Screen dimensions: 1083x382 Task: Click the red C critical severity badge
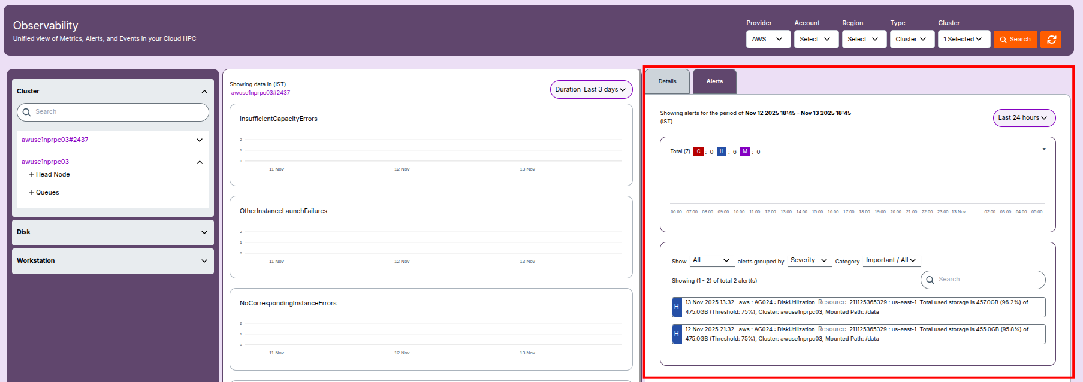click(698, 151)
